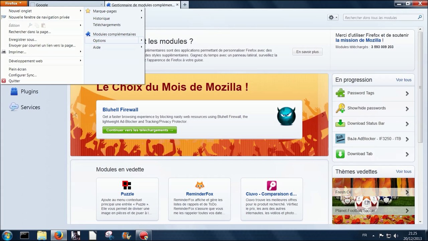
Task: Open the Download Status Bar chevron
Action: click(407, 124)
